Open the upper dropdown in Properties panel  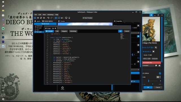[x=135, y=33]
